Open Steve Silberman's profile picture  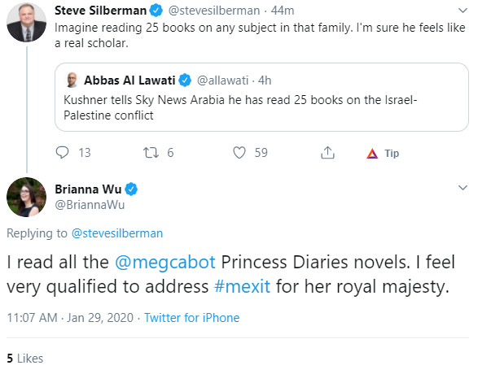27,23
